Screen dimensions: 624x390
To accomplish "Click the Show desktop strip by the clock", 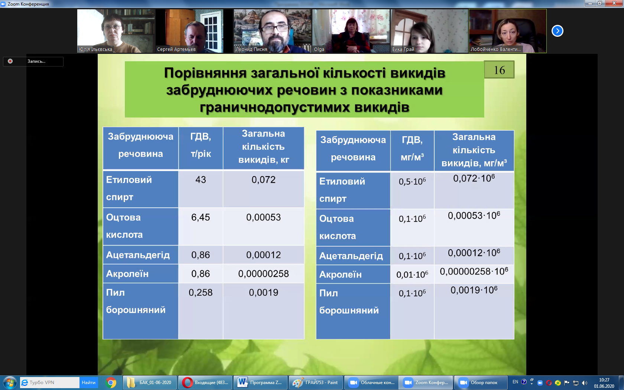I will [621, 383].
